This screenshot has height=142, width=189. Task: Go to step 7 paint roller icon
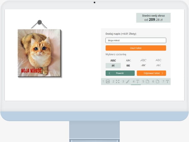pyautogui.click(x=167, y=81)
